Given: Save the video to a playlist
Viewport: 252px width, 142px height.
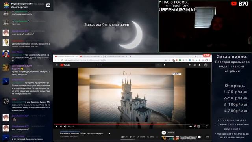Looking at the screenshot, I should tap(150, 137).
